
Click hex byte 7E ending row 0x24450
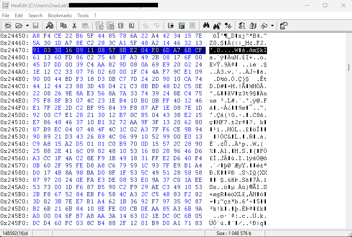pos(198,36)
